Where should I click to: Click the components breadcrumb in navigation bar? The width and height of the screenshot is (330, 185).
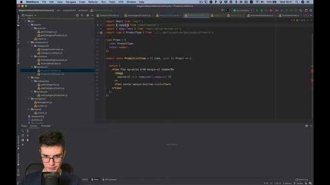tap(69, 10)
